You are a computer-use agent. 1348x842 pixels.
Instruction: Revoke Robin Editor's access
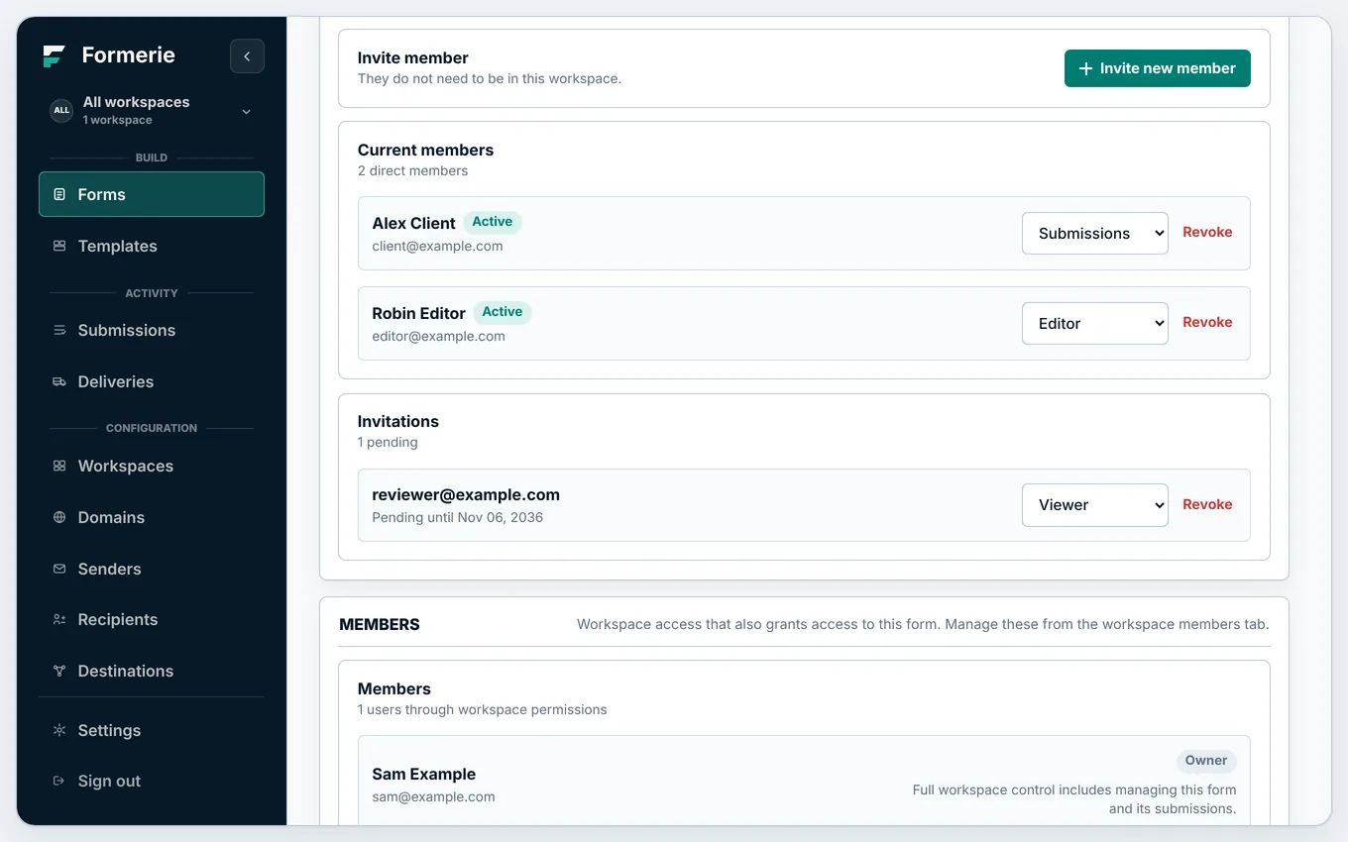(1207, 322)
